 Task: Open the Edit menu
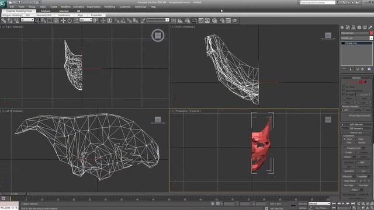tap(12, 7)
